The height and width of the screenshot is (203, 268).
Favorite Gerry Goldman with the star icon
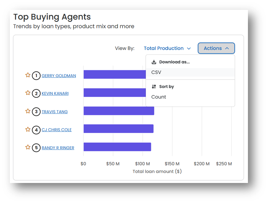(28, 75)
